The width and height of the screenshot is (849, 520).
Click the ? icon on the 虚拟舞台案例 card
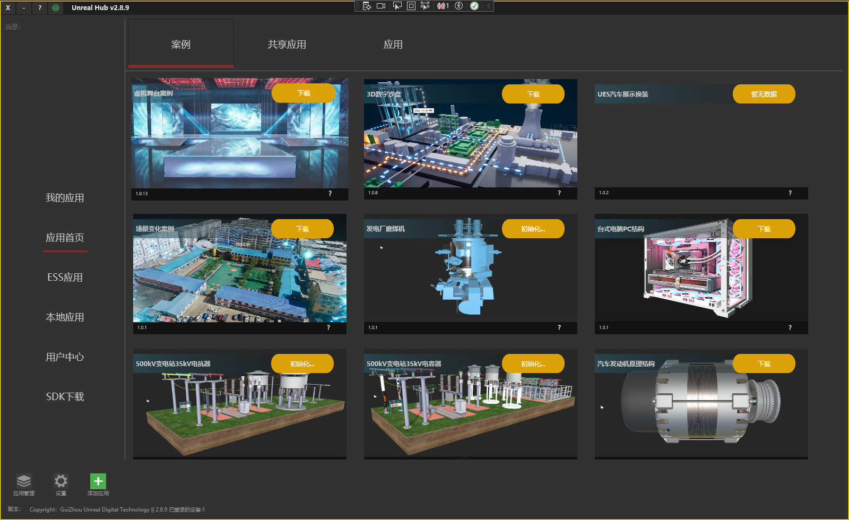point(330,194)
